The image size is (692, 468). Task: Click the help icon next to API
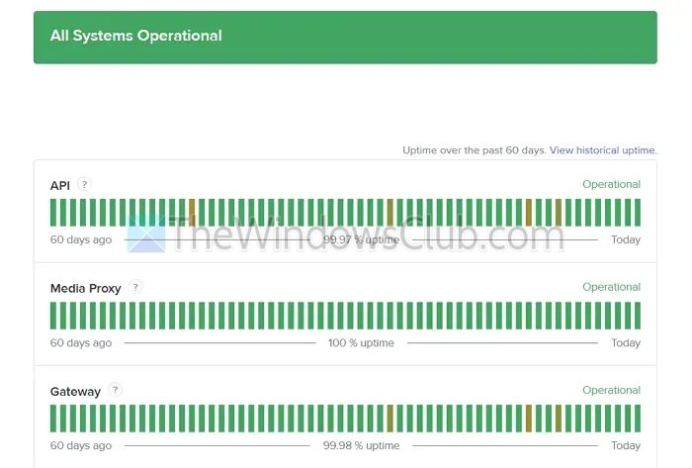pyautogui.click(x=84, y=184)
